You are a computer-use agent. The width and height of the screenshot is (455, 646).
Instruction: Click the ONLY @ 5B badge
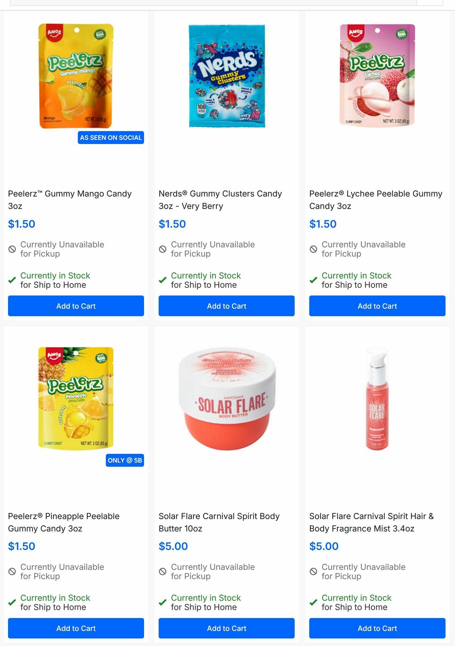[125, 460]
